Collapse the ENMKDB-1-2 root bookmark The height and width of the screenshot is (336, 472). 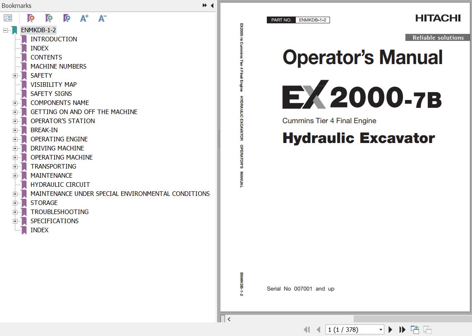point(5,30)
